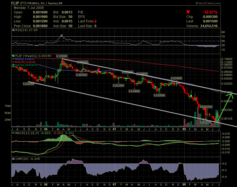Click the RSI axis value 70

point(223,37)
